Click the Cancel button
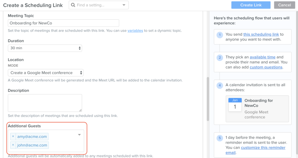The image size is (298, 158). [284, 5]
